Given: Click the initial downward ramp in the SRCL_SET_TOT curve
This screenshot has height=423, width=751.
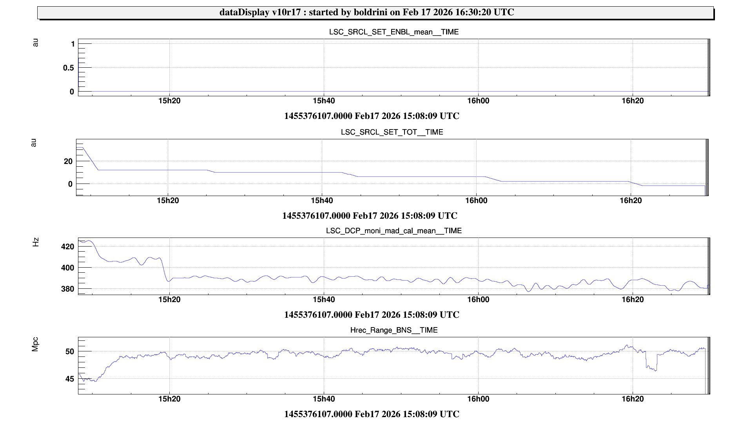Looking at the screenshot, I should [91, 159].
